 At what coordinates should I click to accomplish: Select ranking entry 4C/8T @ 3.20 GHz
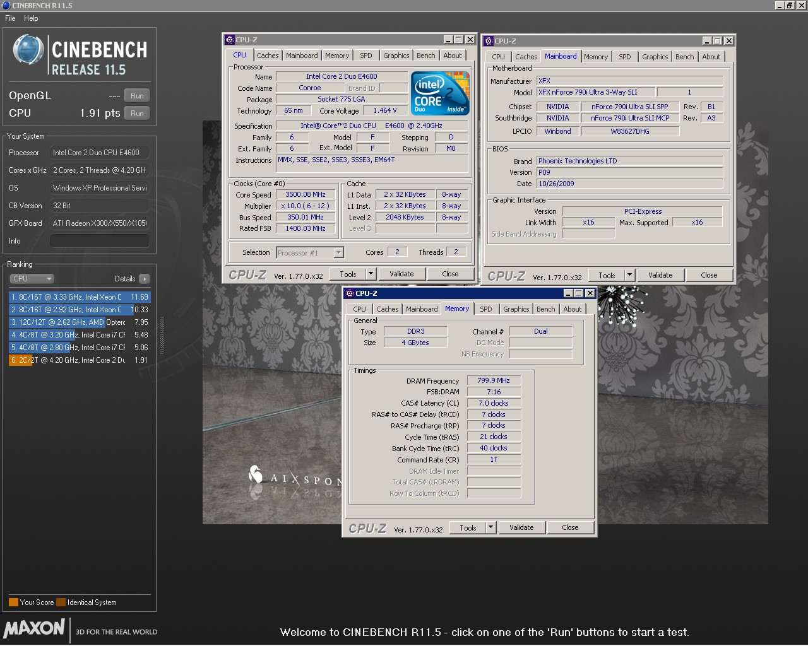(80, 334)
